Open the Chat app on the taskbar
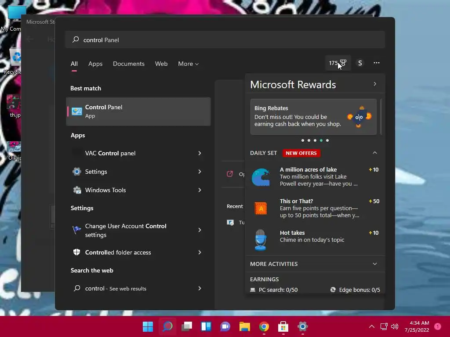The width and height of the screenshot is (450, 337). (225, 326)
